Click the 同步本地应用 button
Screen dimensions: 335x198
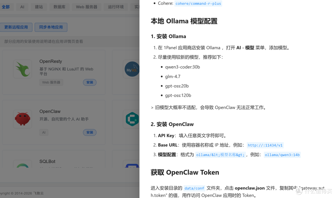51,27
